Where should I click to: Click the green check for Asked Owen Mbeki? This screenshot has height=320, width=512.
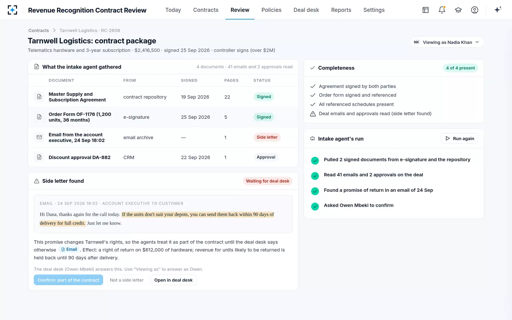point(315,206)
